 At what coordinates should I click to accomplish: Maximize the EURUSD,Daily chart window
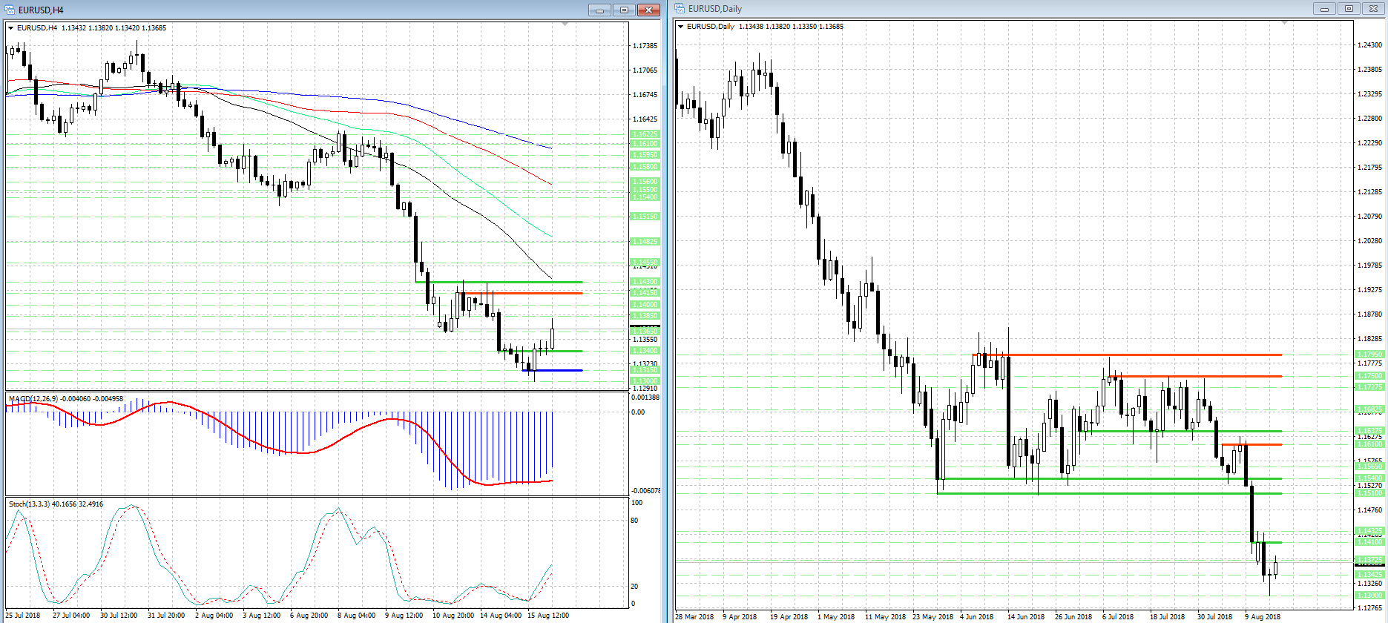[1349, 8]
